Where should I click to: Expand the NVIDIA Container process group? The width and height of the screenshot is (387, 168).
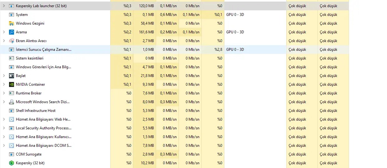coord(4,84)
